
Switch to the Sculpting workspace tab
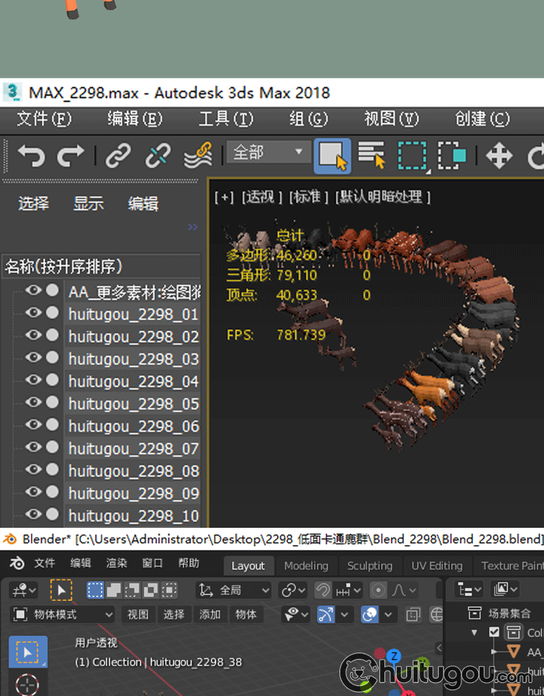[x=370, y=566]
